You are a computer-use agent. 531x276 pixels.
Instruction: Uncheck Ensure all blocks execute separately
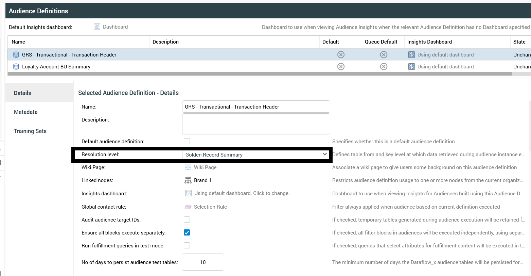tap(187, 232)
